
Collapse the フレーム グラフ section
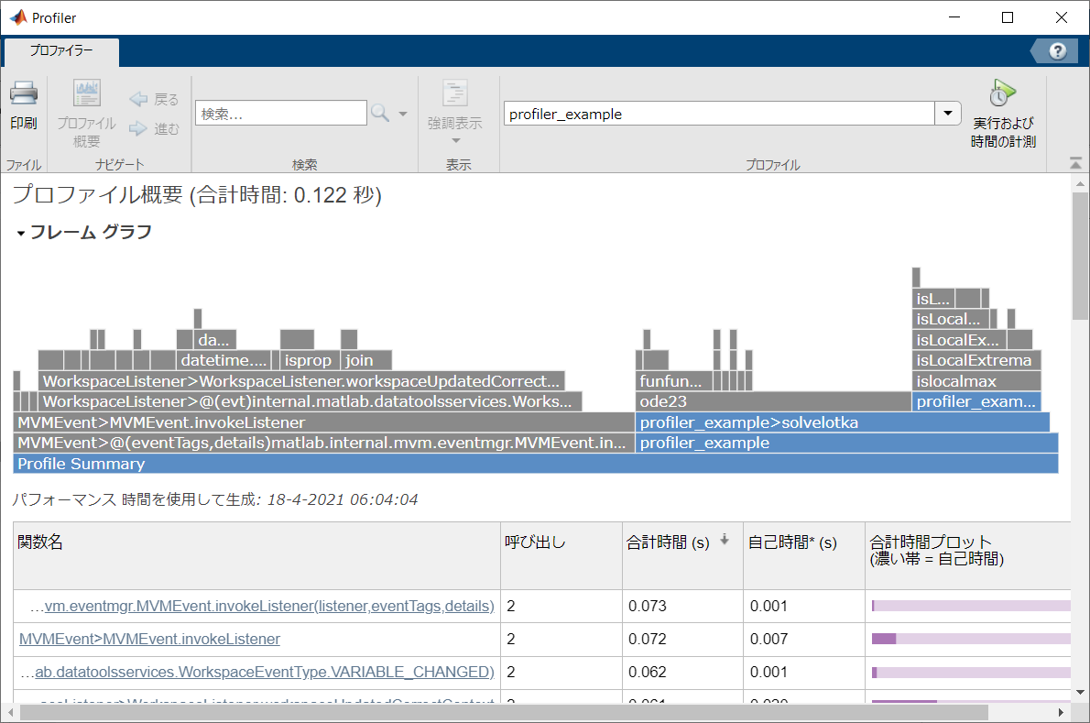pyautogui.click(x=20, y=234)
